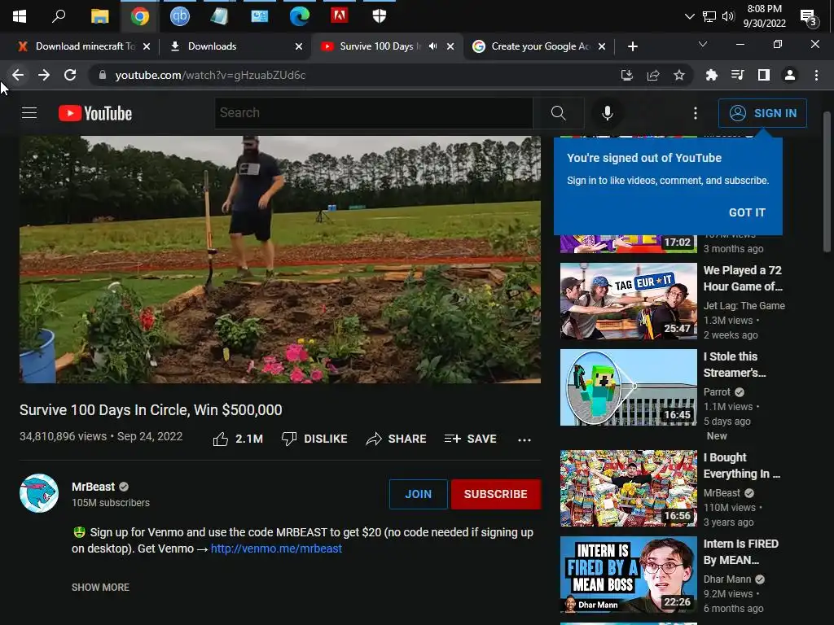834x625 pixels.
Task: Open the YouTube hamburger guide menu
Action: pos(29,113)
